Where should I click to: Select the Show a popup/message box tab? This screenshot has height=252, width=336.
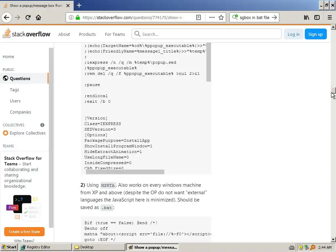36,6
